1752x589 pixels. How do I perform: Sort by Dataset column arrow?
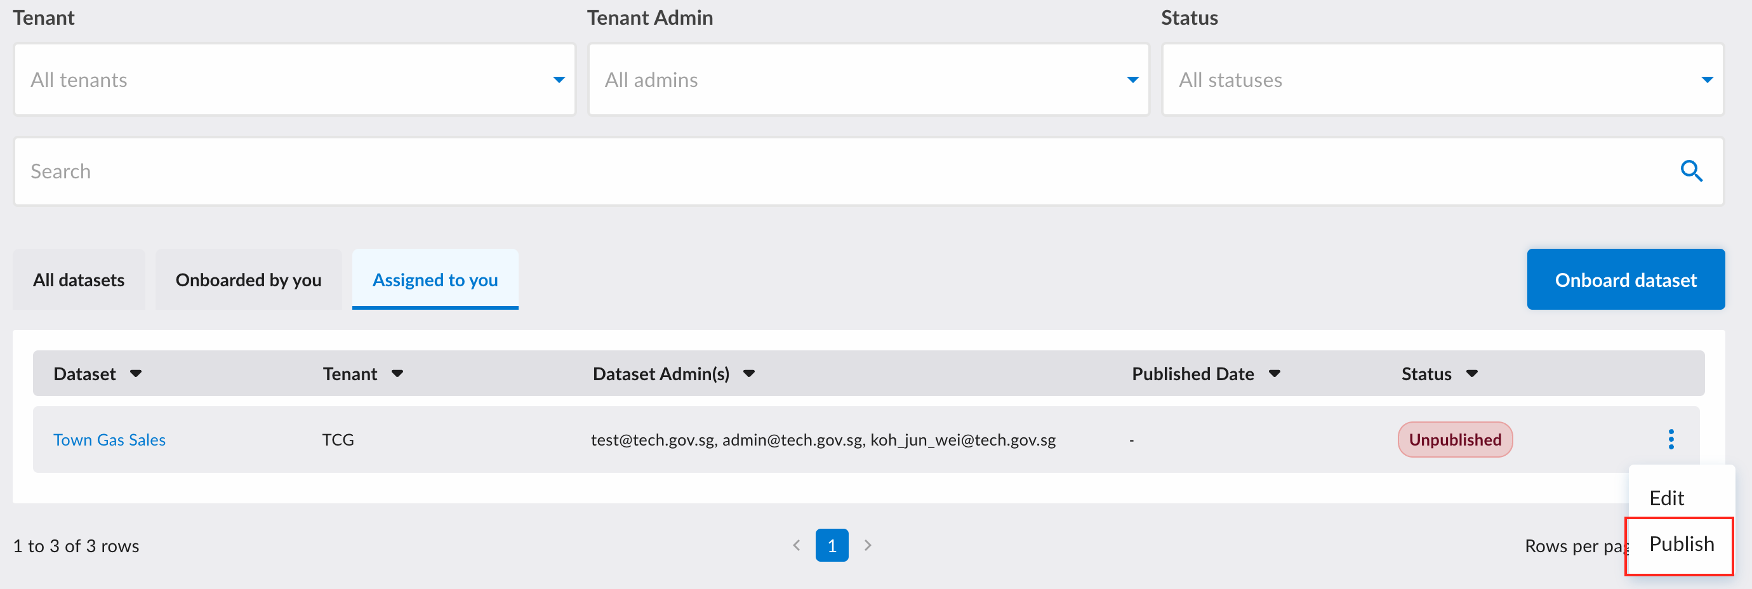click(x=136, y=373)
